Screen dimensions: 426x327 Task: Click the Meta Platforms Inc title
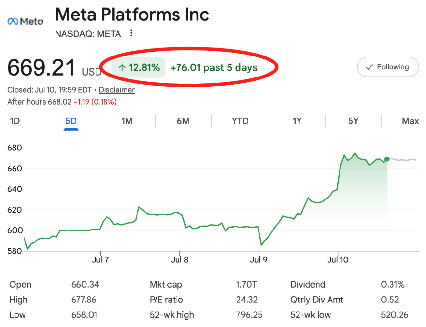point(132,15)
